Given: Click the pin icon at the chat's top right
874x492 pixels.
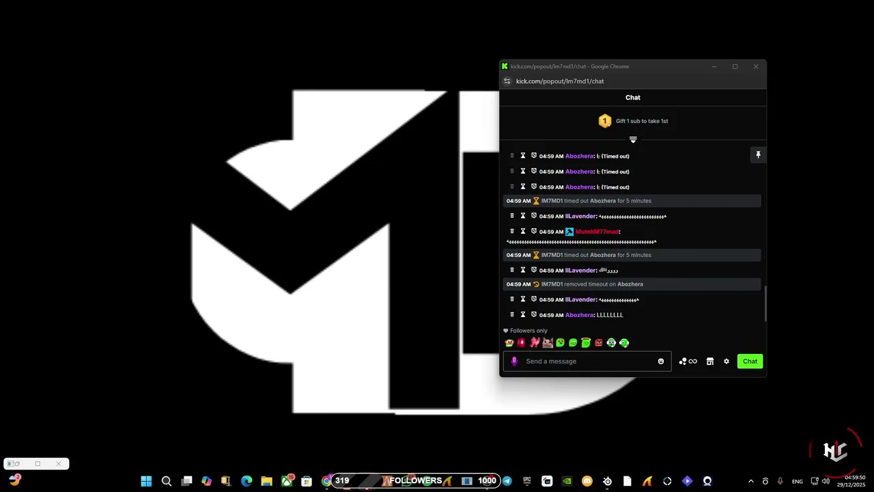Looking at the screenshot, I should click(758, 155).
